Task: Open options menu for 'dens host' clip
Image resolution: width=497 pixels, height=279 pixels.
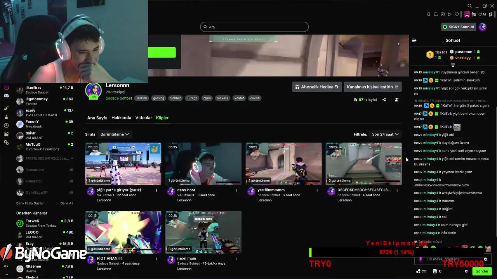Action: coord(237,190)
